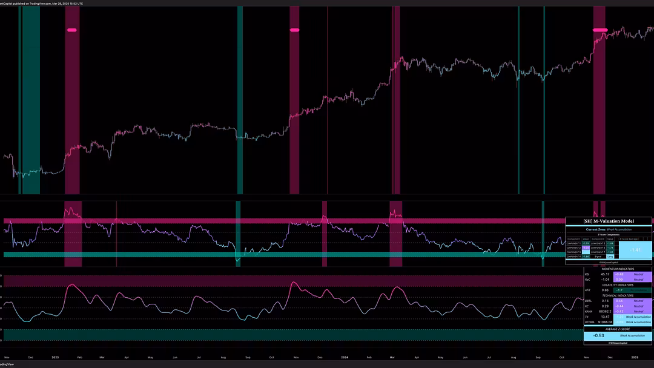Screen dimensions: 654x368
Task: Click the ATR z-score cell -1.7
Action: pyautogui.click(x=619, y=290)
